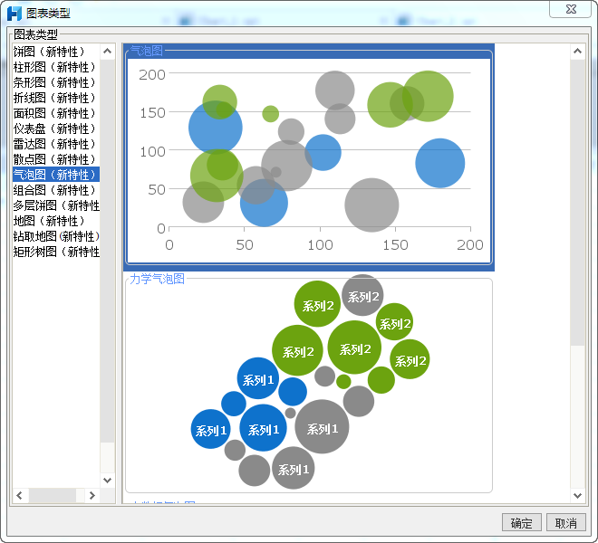Click the chart list horizontal scrollbar thumb
This screenshot has width=598, height=543.
(x=53, y=495)
